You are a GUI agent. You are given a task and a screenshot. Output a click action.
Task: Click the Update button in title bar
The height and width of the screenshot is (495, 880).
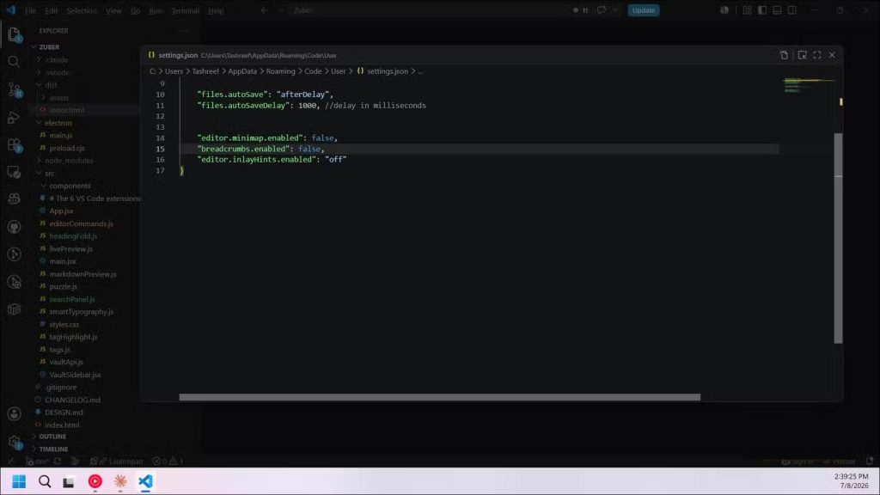[643, 10]
